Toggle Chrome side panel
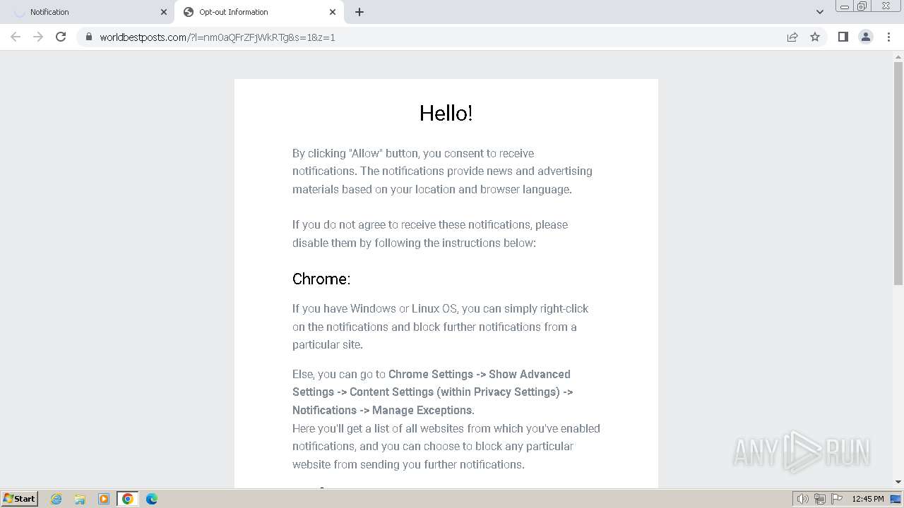Image resolution: width=904 pixels, height=508 pixels. tap(843, 37)
